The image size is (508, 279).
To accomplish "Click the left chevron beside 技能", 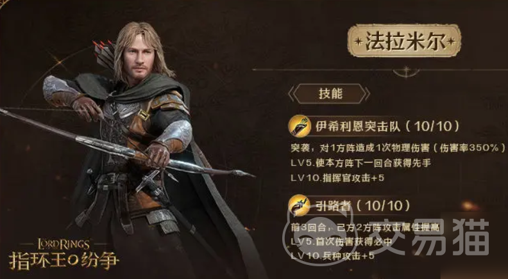I will coord(291,94).
